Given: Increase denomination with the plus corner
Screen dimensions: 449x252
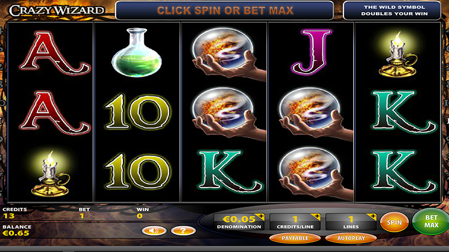Looking at the screenshot, I should point(261,217).
